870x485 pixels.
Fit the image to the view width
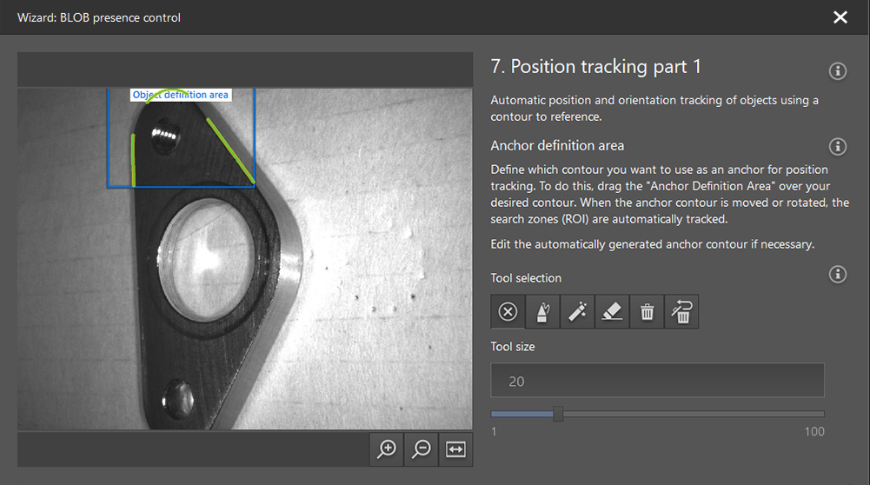coord(456,448)
